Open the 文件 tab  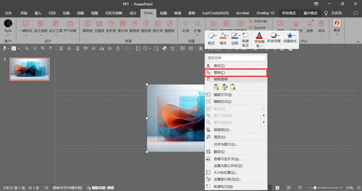click(8, 13)
